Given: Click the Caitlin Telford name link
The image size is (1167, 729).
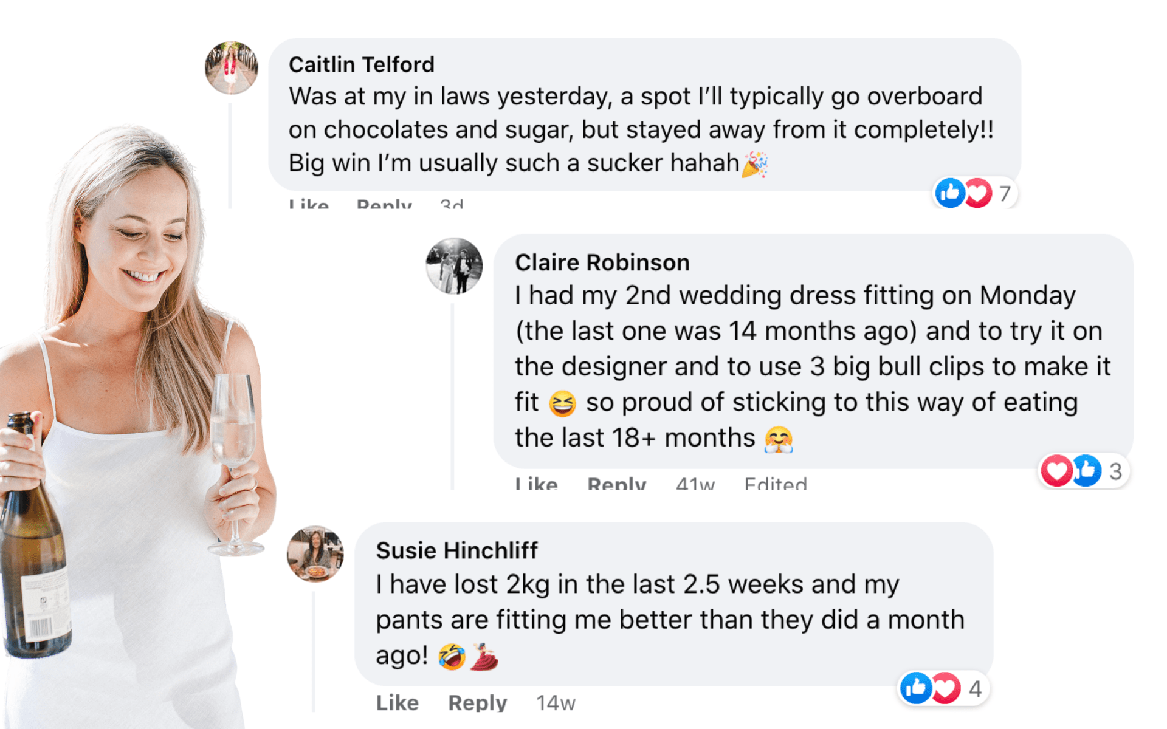Looking at the screenshot, I should 361,64.
